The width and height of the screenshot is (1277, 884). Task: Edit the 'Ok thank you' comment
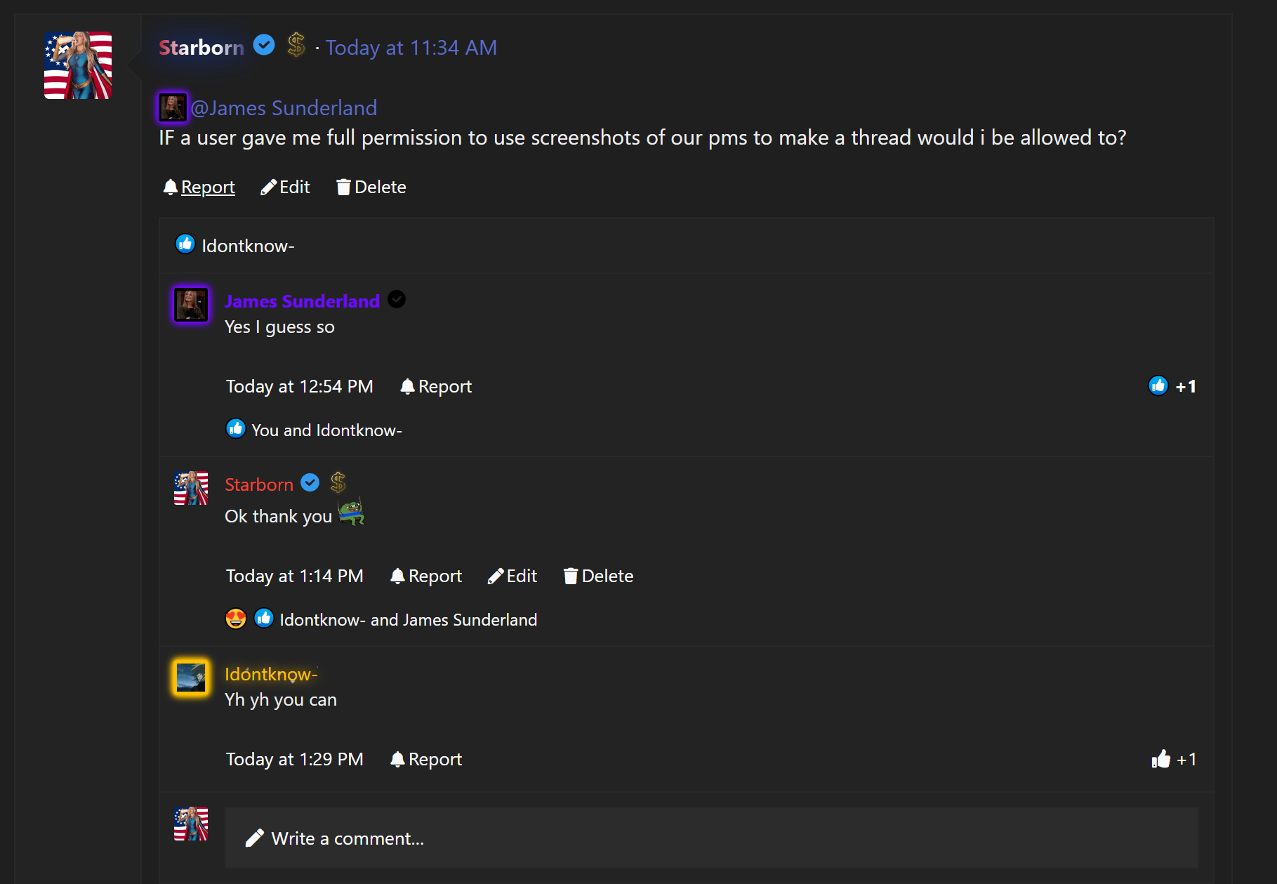512,576
